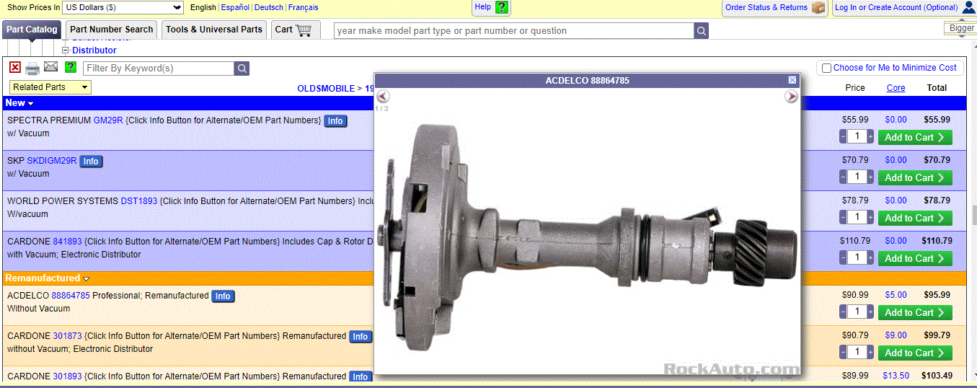This screenshot has width=977, height=388.
Task: Increase quantity for SPECTRA PREMIUM GM29R
Action: (870, 136)
